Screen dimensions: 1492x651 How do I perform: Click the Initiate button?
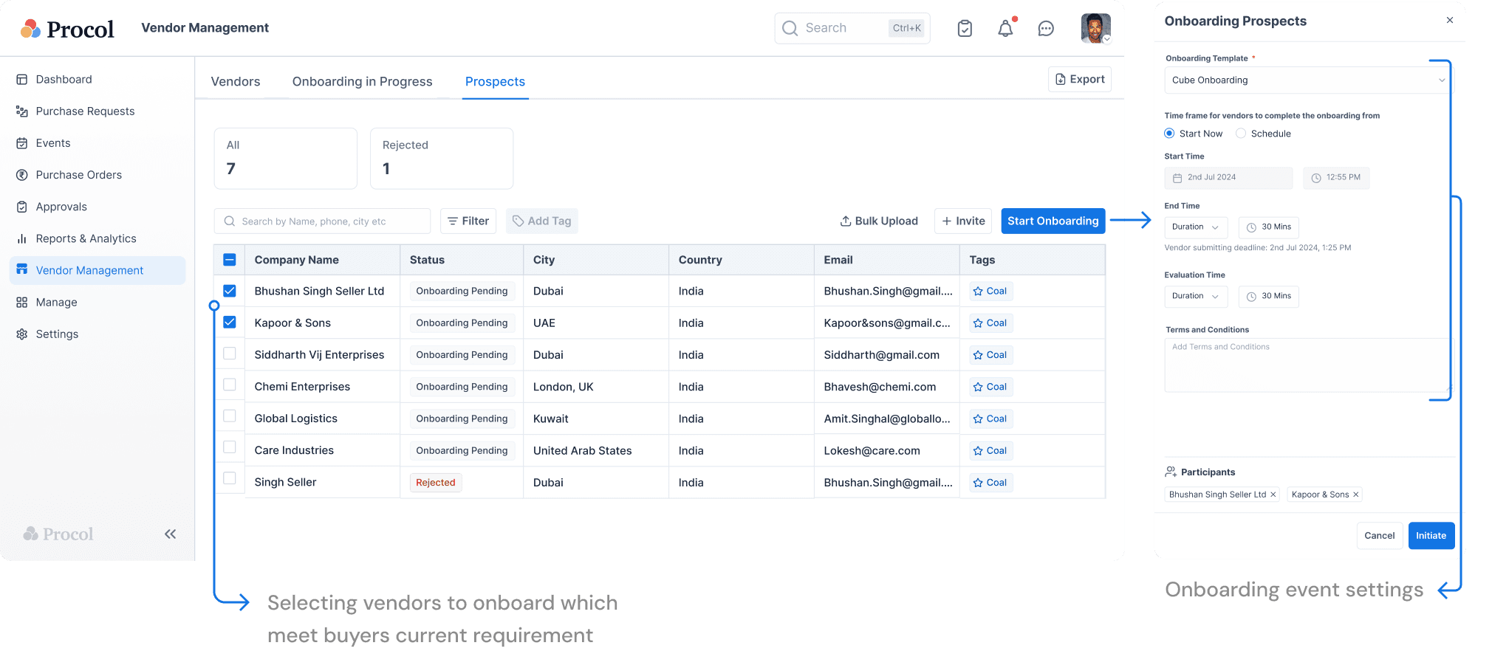coord(1431,536)
